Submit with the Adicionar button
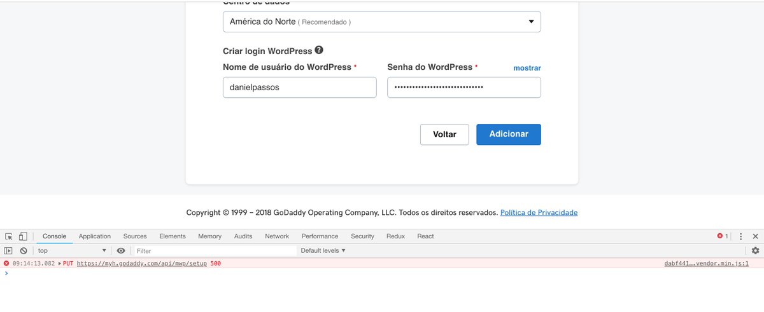764x312 pixels. 509,135
